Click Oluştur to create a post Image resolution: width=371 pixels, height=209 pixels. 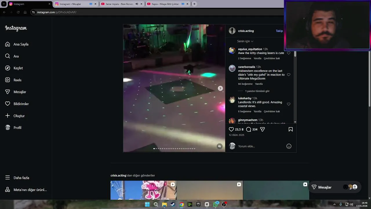[15, 116]
